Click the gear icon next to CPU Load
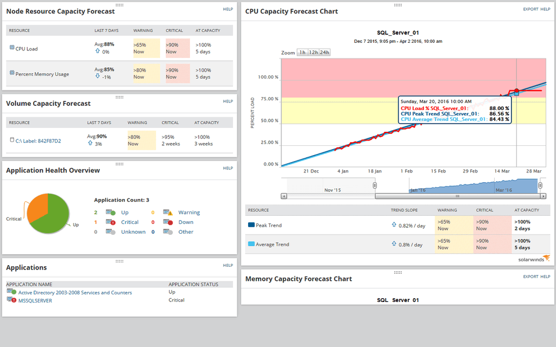Viewport: 556px width, 347px height. point(11,47)
